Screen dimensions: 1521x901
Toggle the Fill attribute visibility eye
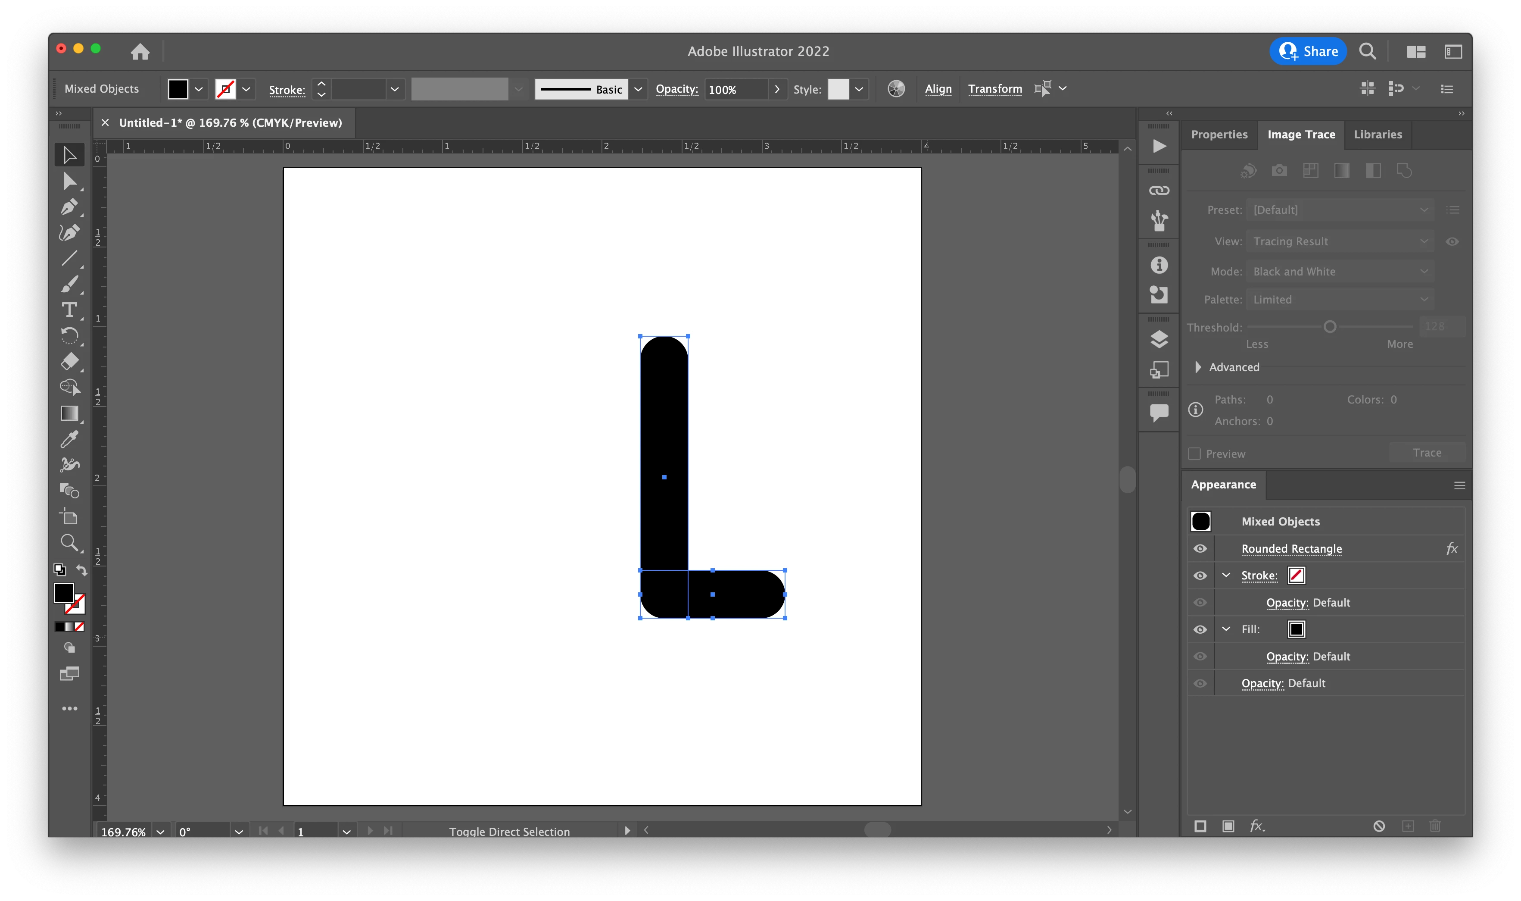[1200, 629]
